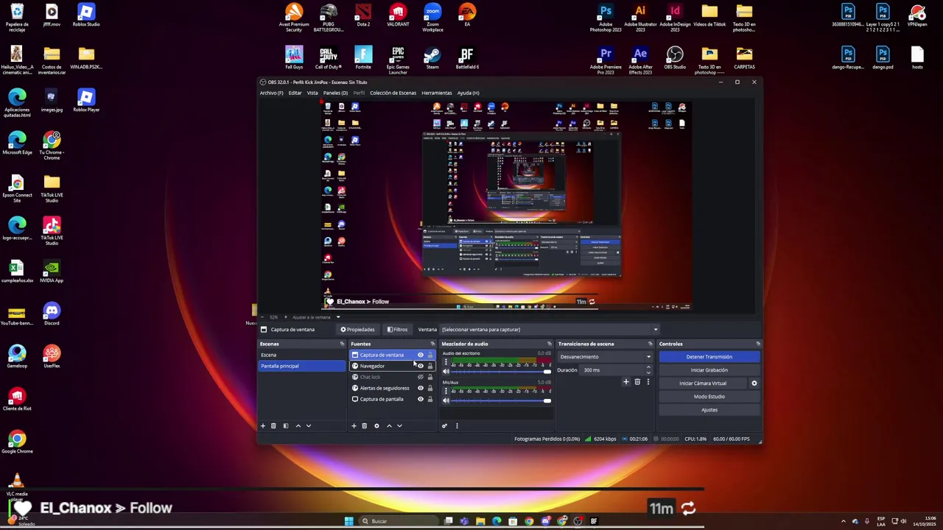Open the Desvanecimiento transition dropdown

click(605, 357)
